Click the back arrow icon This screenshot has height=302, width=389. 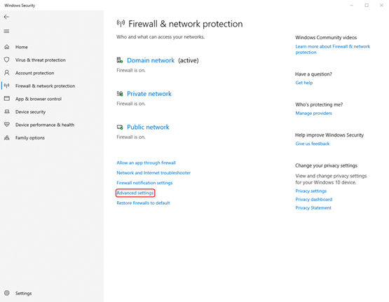coord(6,17)
